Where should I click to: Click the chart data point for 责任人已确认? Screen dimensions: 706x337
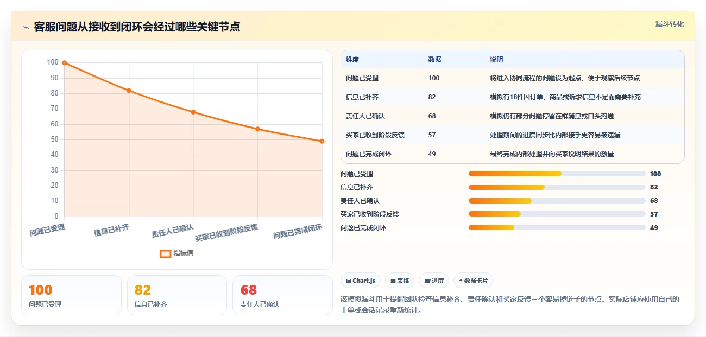coord(193,112)
